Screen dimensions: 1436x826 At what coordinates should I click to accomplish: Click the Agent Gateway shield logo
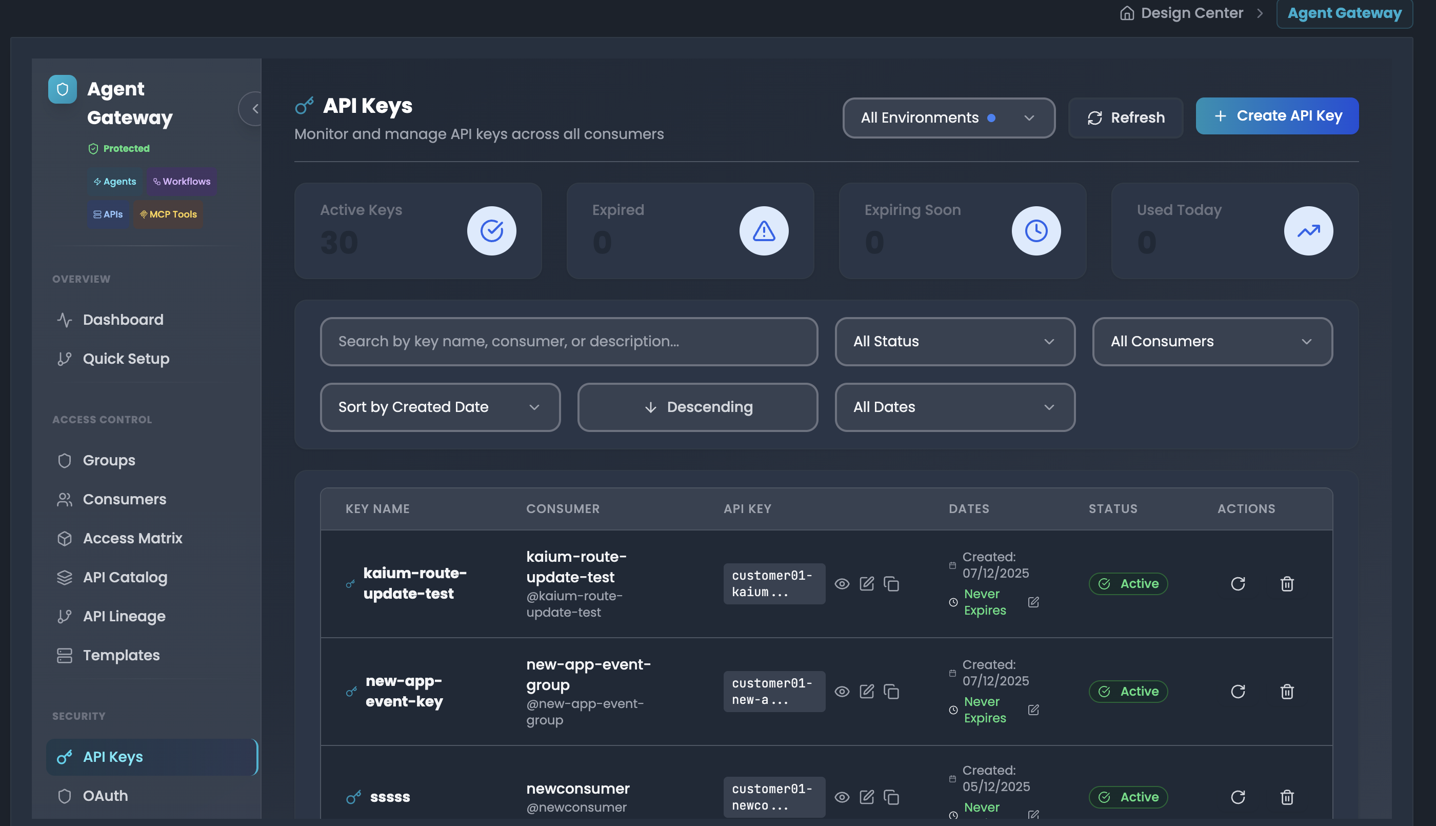pos(63,89)
